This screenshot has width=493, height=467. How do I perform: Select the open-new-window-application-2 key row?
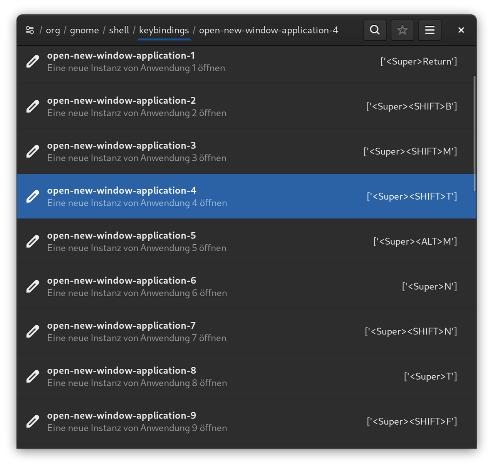(193, 107)
